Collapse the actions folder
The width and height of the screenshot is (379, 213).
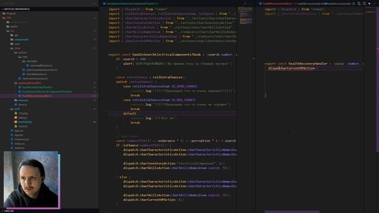coord(23,53)
